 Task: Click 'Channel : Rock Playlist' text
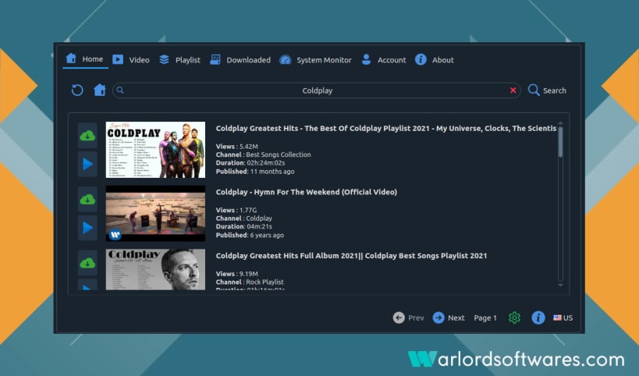click(250, 282)
